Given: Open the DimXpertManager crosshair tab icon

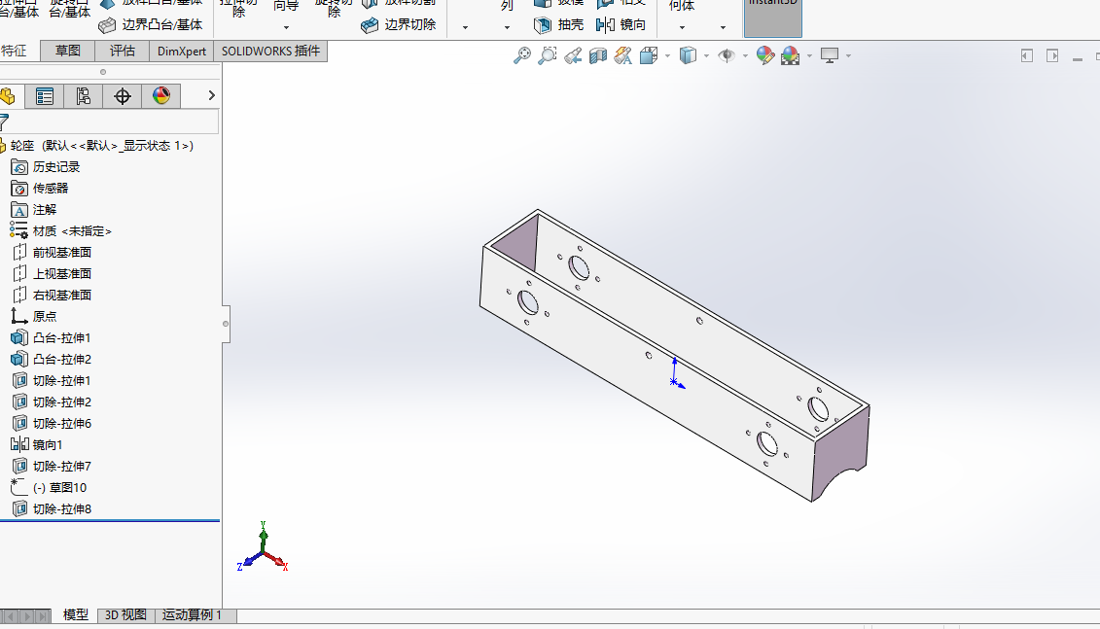Looking at the screenshot, I should click(122, 95).
